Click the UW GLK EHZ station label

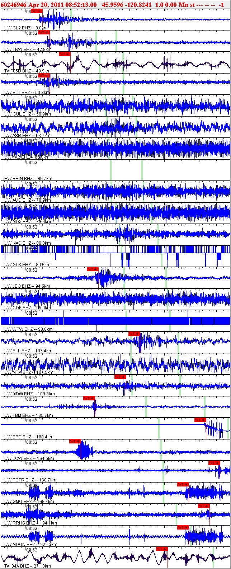(x=27, y=265)
